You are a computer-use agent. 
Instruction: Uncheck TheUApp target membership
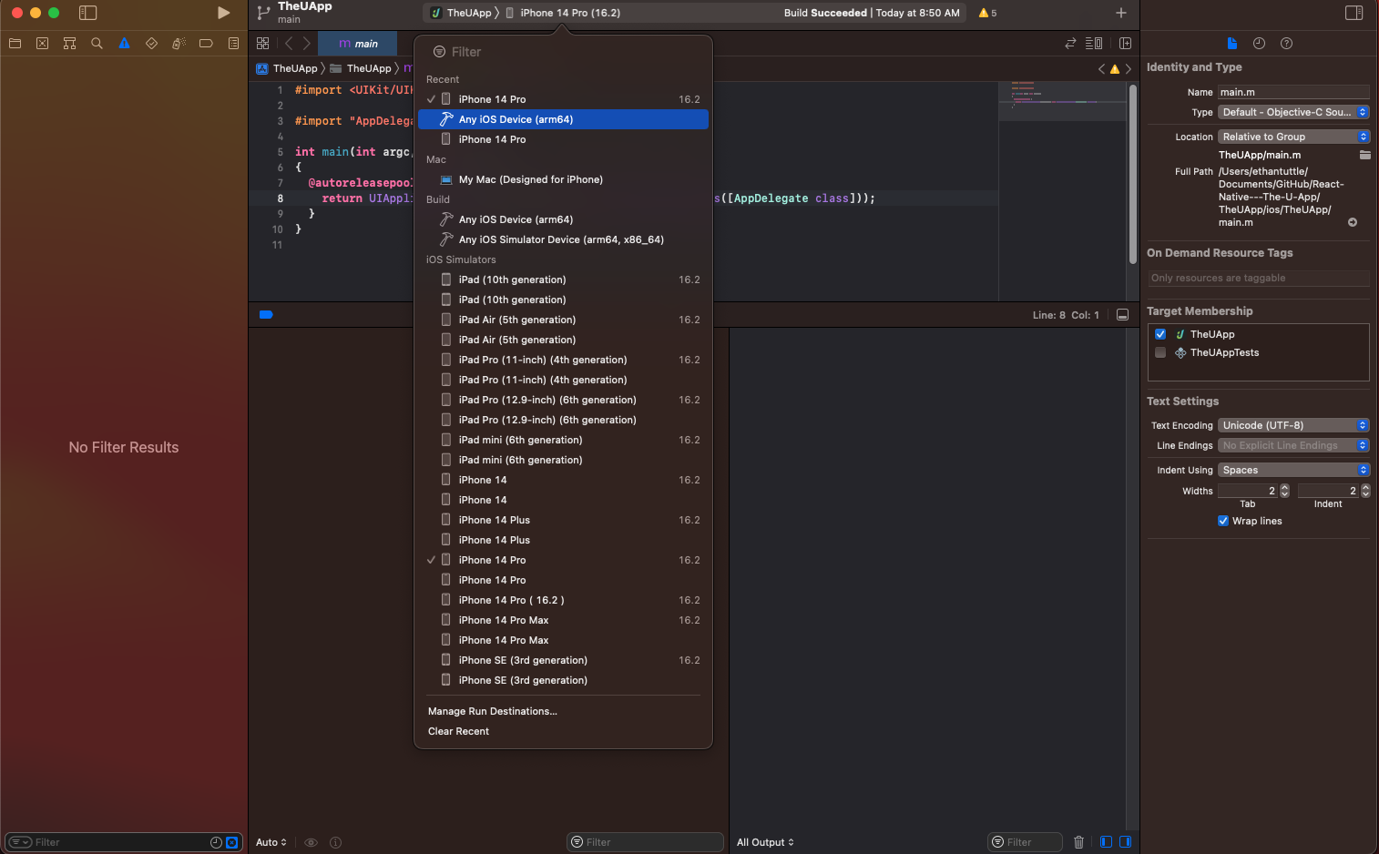pyautogui.click(x=1160, y=334)
